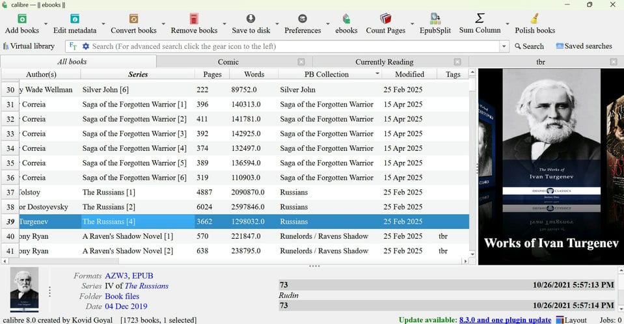Click the Search button with magnifier
Image resolution: width=624 pixels, height=324 pixels.
click(x=529, y=46)
